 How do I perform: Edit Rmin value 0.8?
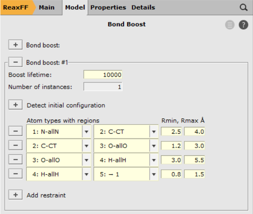pos(171,174)
